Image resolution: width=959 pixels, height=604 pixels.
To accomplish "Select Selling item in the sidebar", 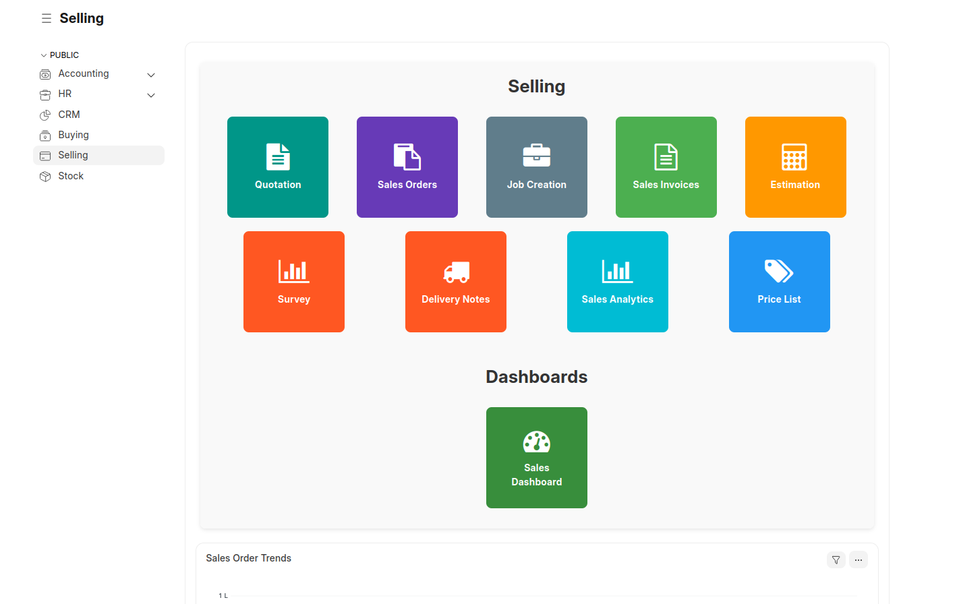I will click(73, 155).
